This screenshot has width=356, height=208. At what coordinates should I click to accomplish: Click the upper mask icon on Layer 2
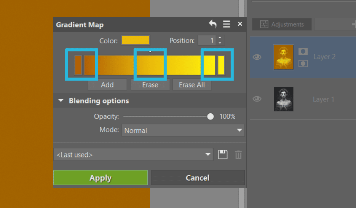pos(303,51)
